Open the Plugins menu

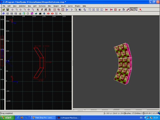pyautogui.click(x=77, y=6)
